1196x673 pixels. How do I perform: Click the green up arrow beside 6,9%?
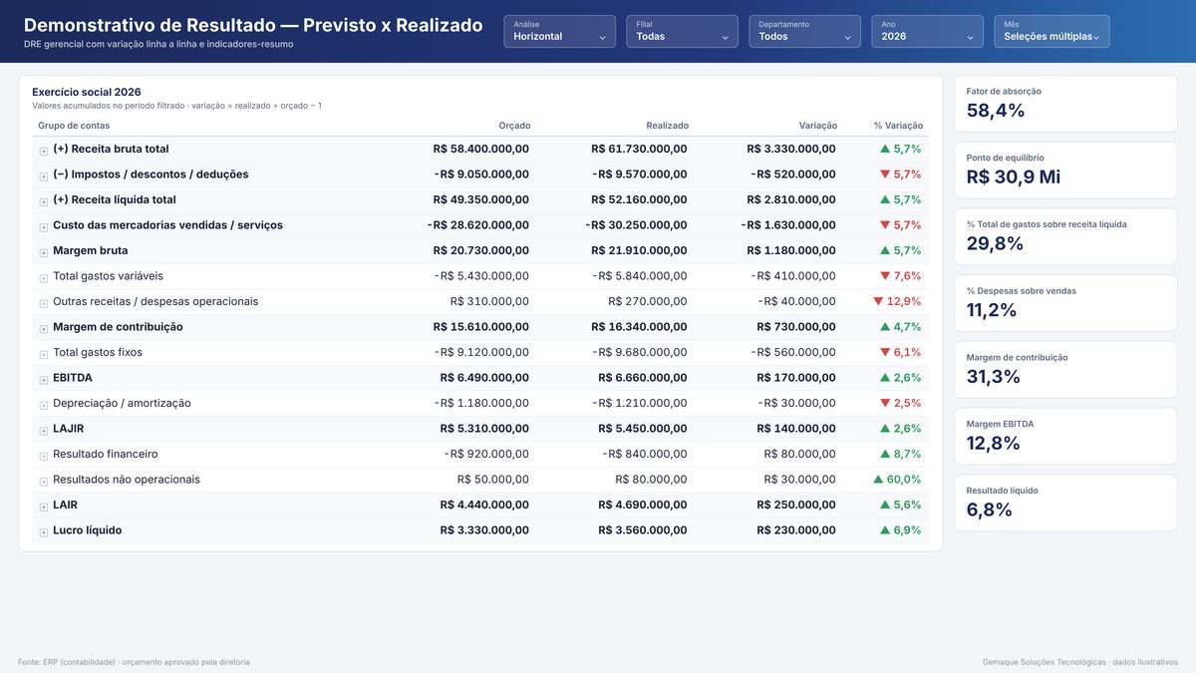pyautogui.click(x=885, y=530)
